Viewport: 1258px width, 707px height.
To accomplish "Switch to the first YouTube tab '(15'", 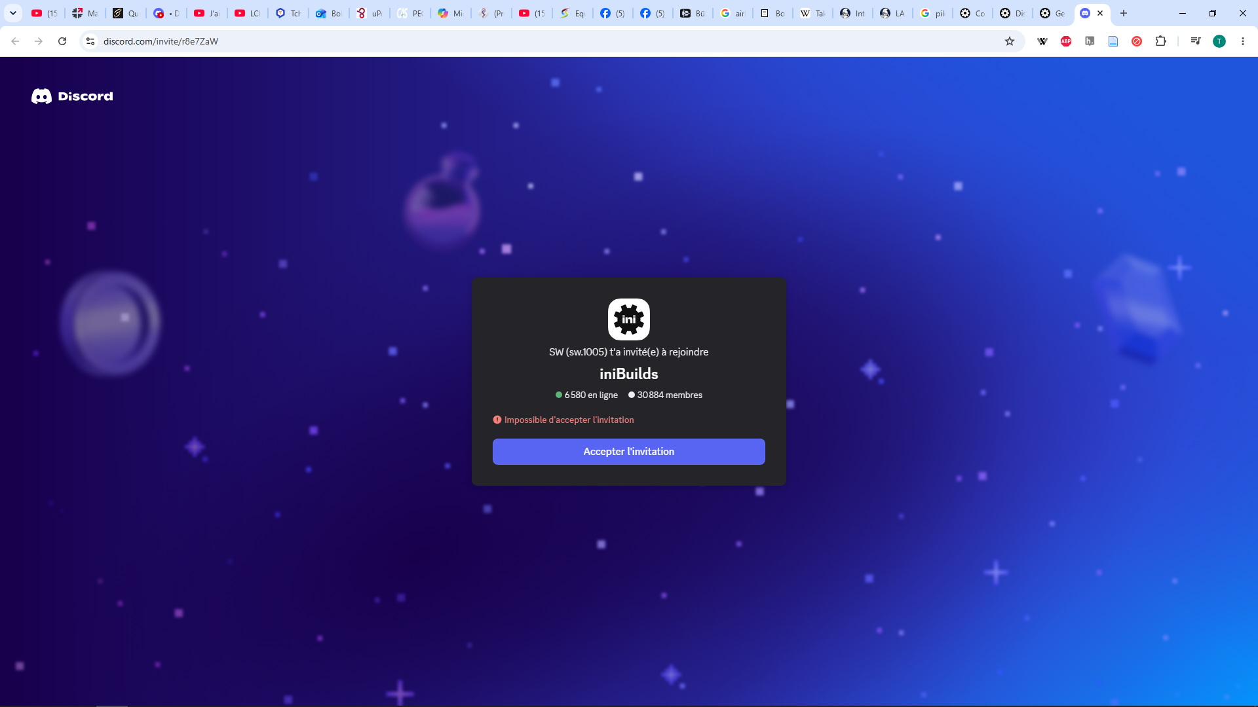I will coord(45,13).
